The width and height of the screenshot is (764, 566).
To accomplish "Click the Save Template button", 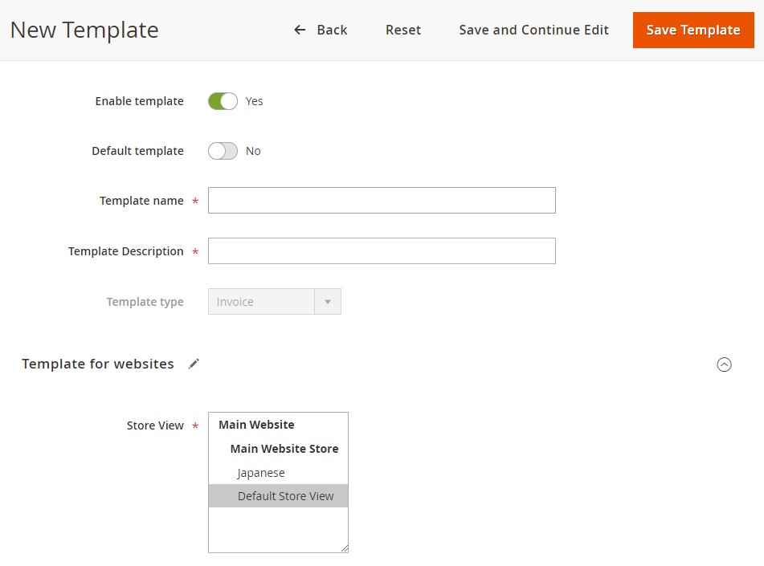I will pyautogui.click(x=693, y=31).
